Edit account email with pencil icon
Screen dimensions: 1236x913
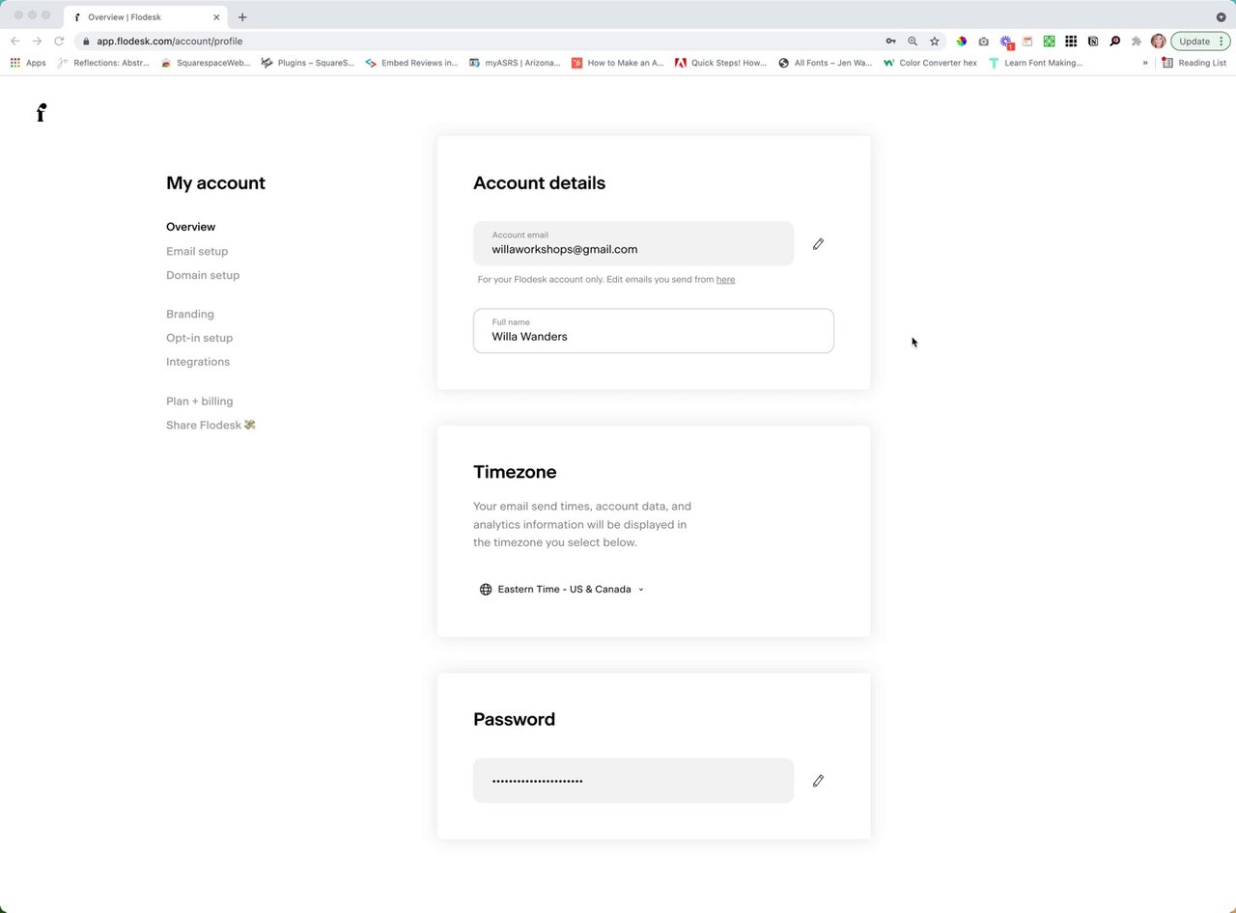[x=818, y=244]
